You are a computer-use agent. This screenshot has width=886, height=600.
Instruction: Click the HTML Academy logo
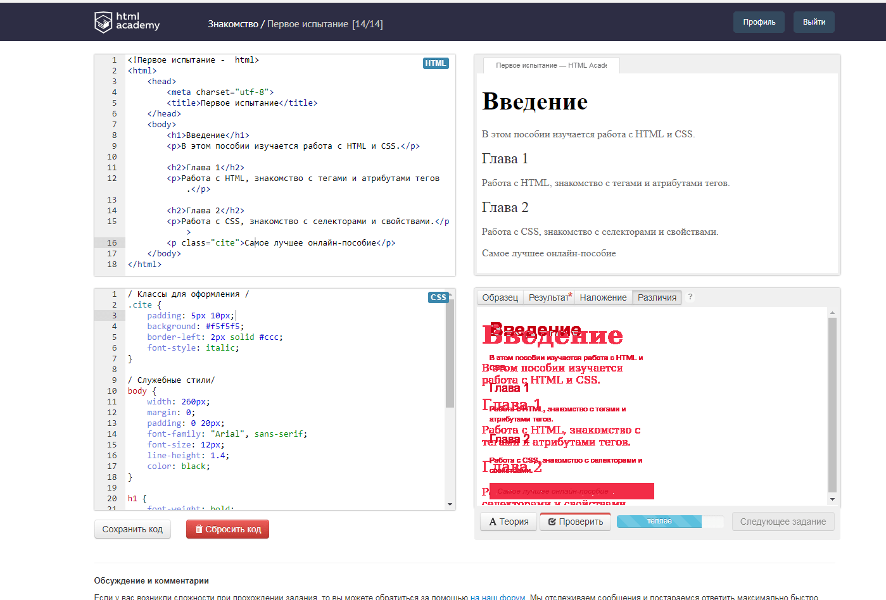[127, 22]
